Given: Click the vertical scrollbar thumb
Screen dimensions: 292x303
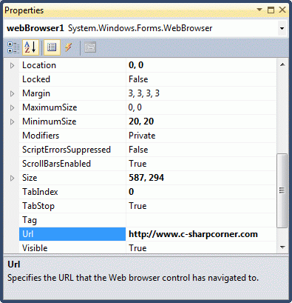Looking at the screenshot, I should point(282,190).
